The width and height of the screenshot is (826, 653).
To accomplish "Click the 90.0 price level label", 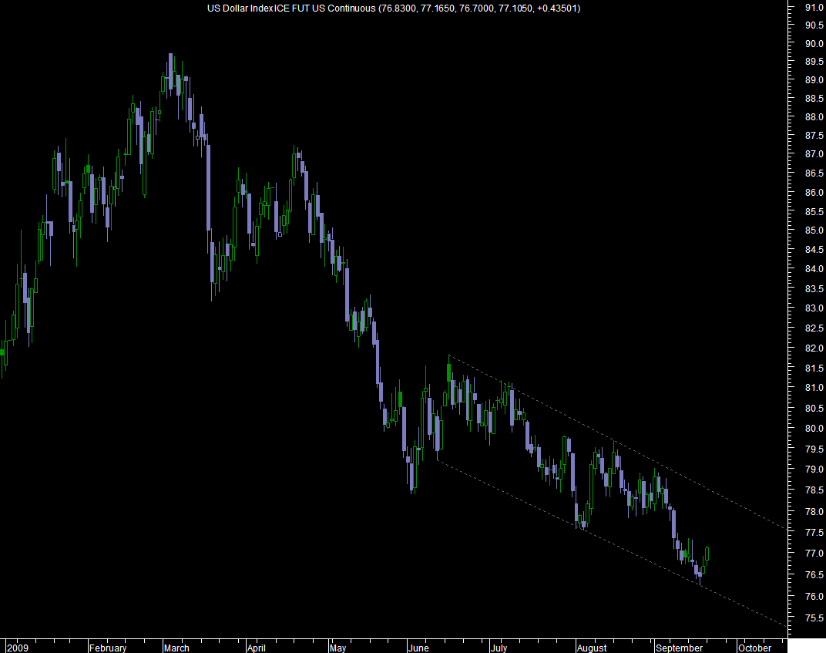I will tap(814, 43).
